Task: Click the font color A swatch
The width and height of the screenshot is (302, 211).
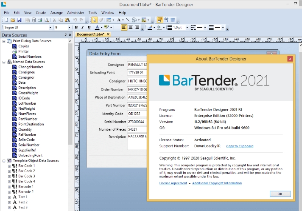Action: click(x=97, y=27)
